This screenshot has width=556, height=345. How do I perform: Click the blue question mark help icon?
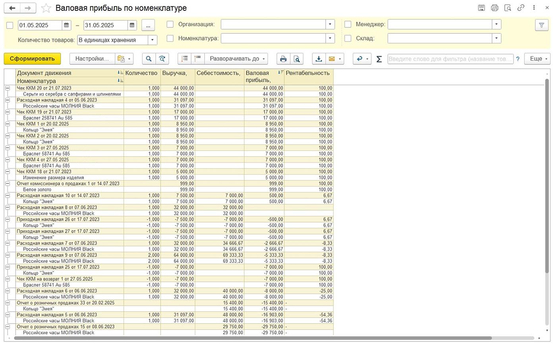click(x=517, y=59)
